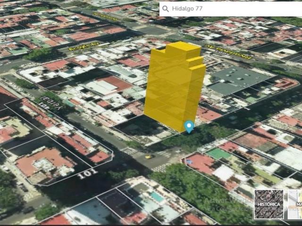This screenshot has width=302, height=226.
Task: Click the yellow taxi at the intersection
Action: tap(149, 157)
